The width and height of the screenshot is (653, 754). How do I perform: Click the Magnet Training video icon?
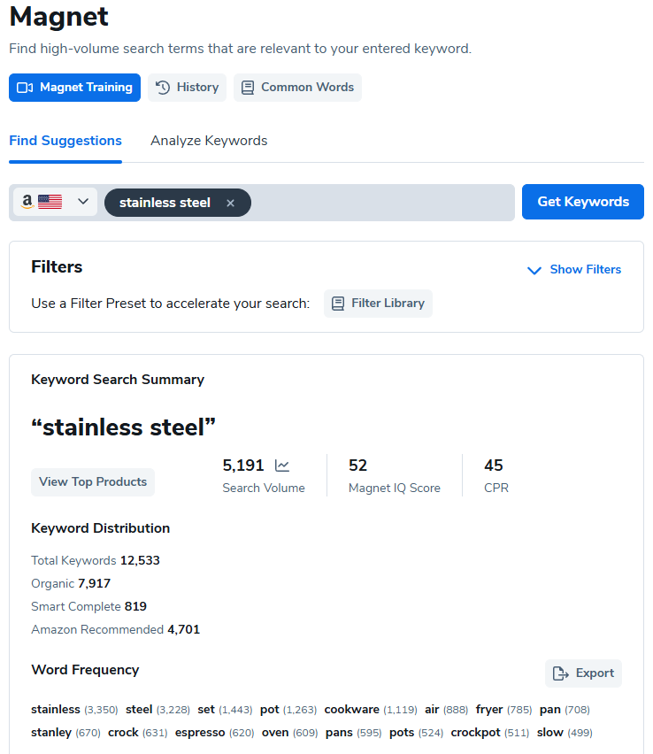tap(24, 87)
